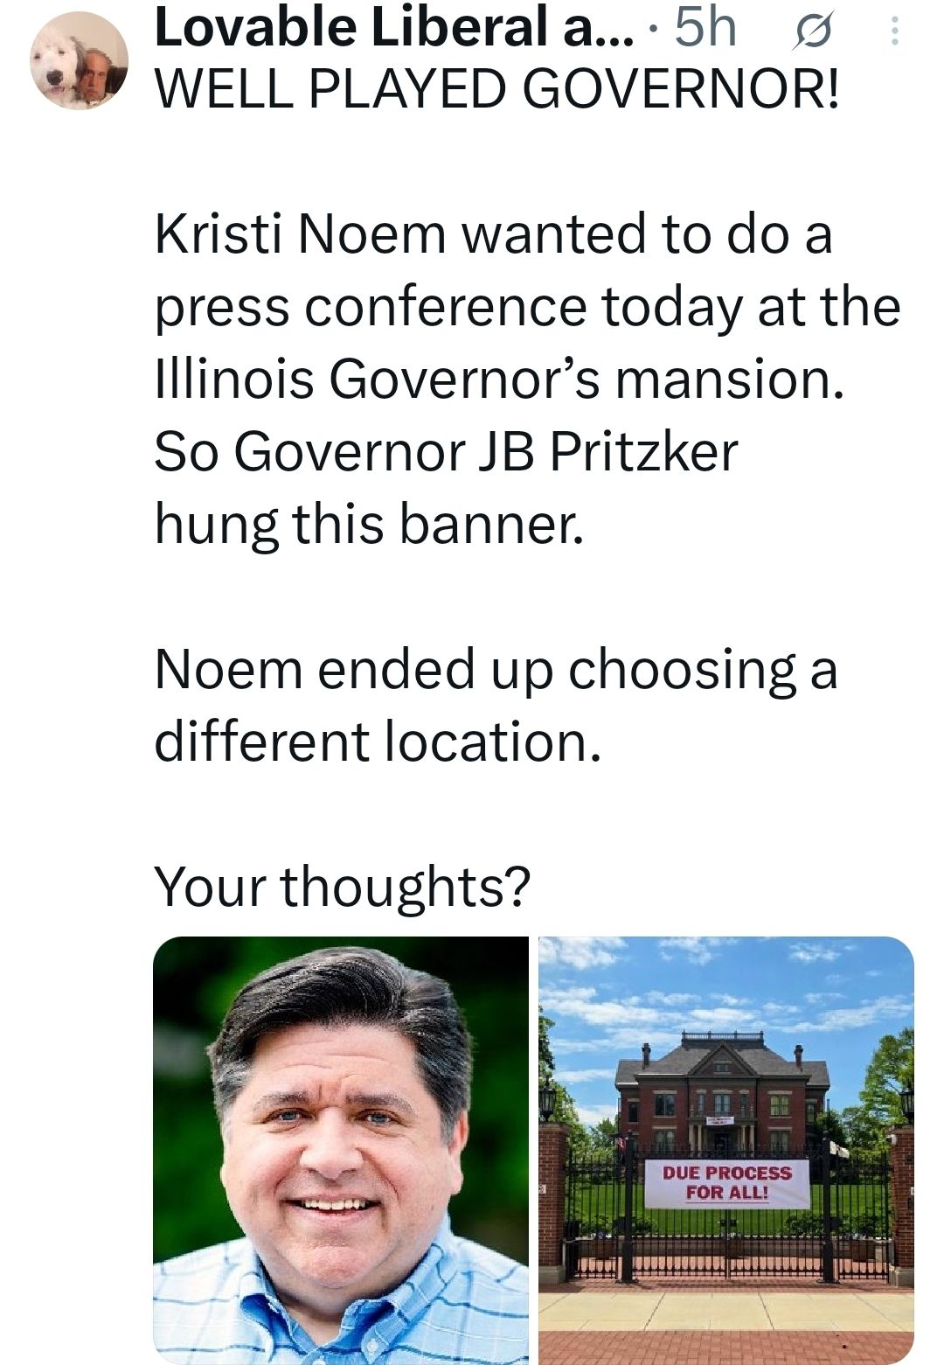Click the 'So Governor JB Pritzker' line
The width and height of the screenshot is (944, 1365).
point(446,452)
